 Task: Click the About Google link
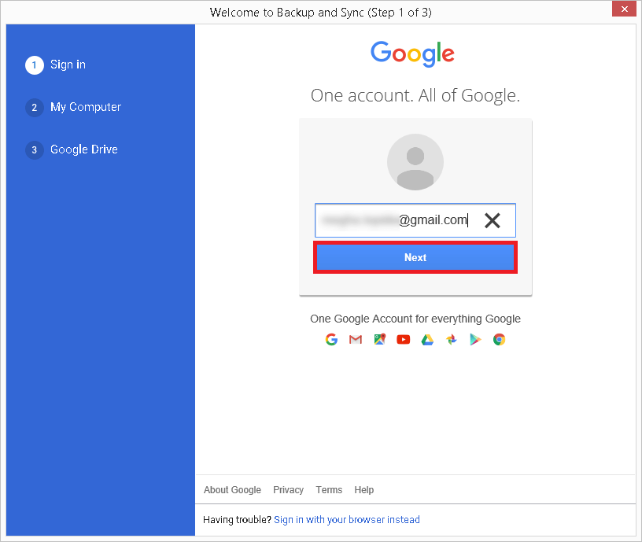(232, 489)
